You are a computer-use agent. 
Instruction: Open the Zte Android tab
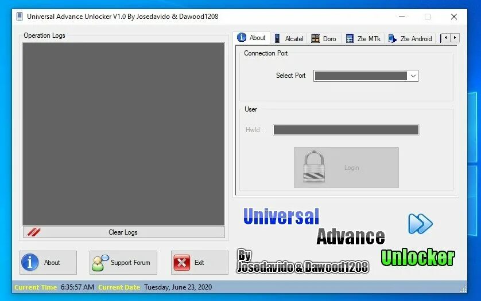[x=410, y=38]
